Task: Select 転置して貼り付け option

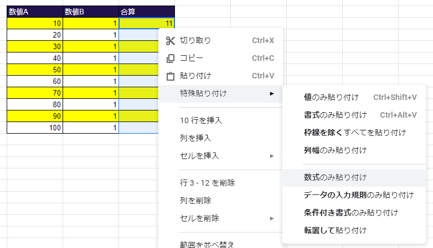Action: 335,230
